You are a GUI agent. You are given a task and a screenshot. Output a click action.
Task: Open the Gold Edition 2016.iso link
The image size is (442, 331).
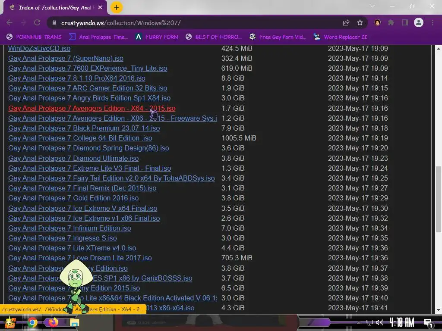click(73, 198)
